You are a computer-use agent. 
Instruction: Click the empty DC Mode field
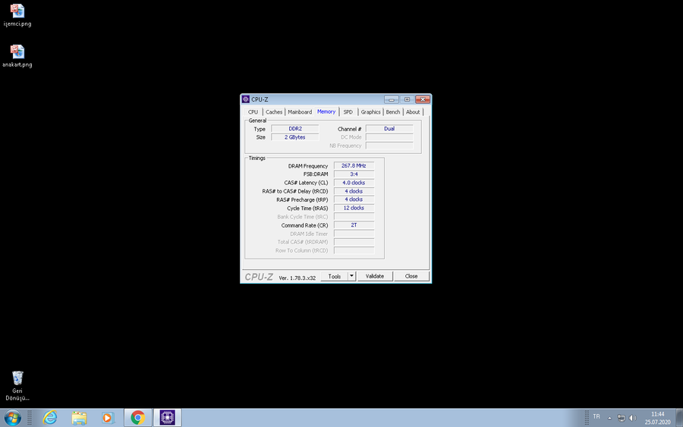[x=389, y=137]
